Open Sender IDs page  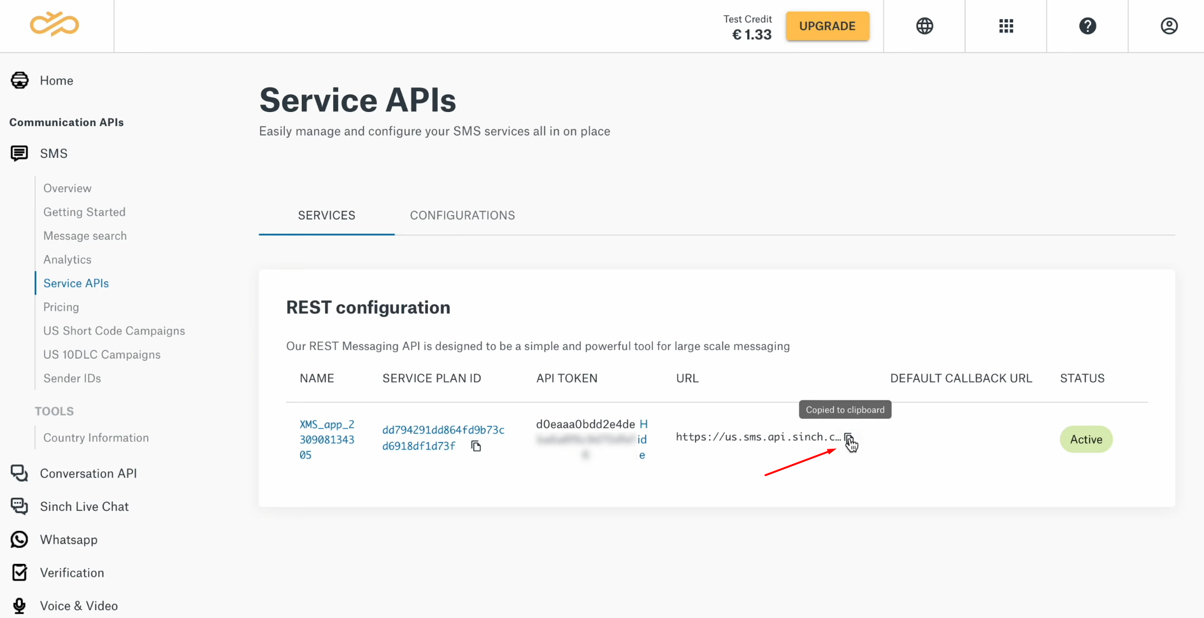[x=72, y=378]
